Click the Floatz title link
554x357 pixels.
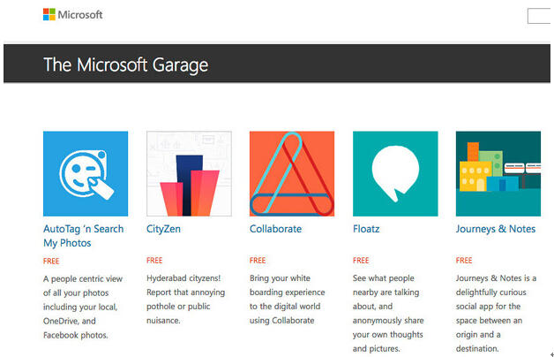click(366, 229)
